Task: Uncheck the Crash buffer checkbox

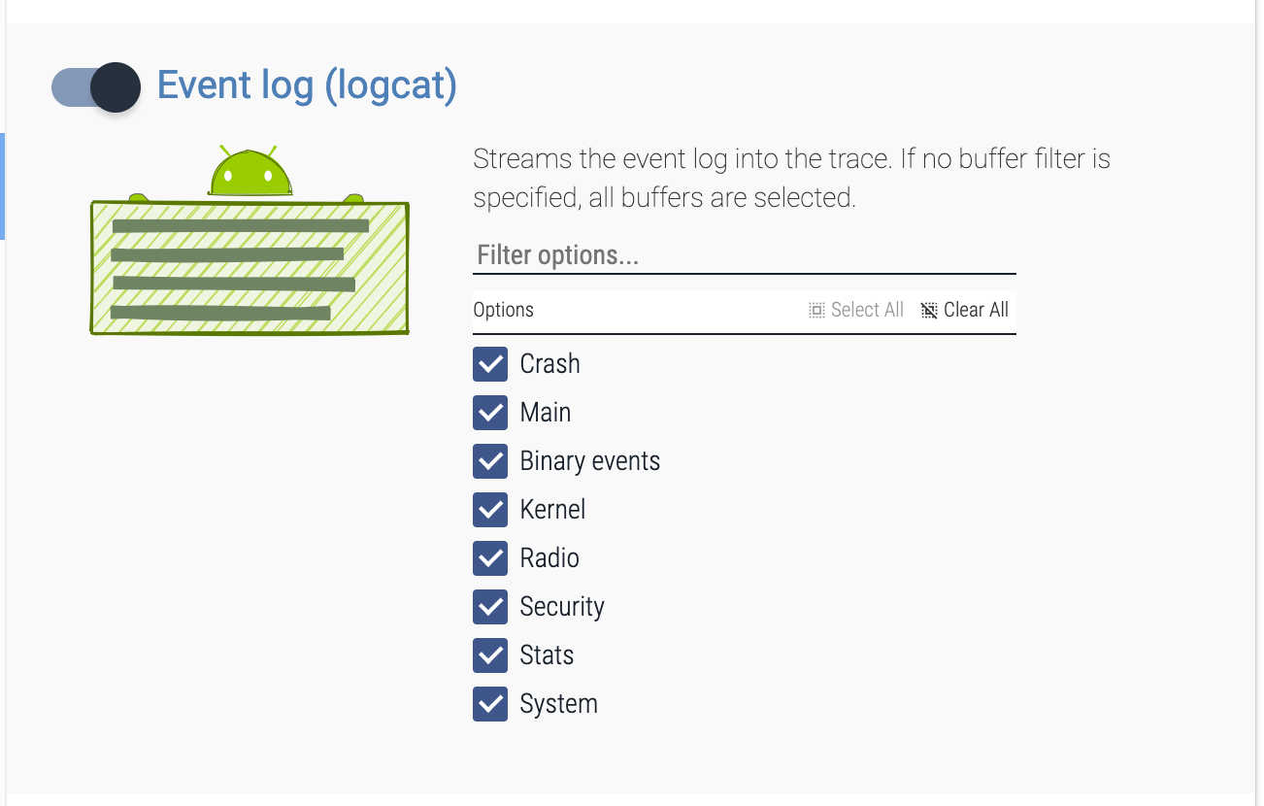Action: [490, 364]
